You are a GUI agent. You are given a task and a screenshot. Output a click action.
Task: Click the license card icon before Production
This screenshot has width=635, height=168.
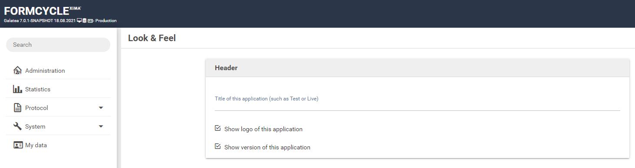coord(90,20)
